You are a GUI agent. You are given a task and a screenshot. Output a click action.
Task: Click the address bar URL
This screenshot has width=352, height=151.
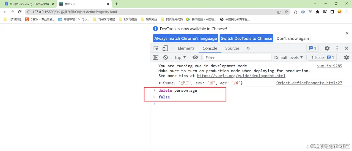(75, 12)
